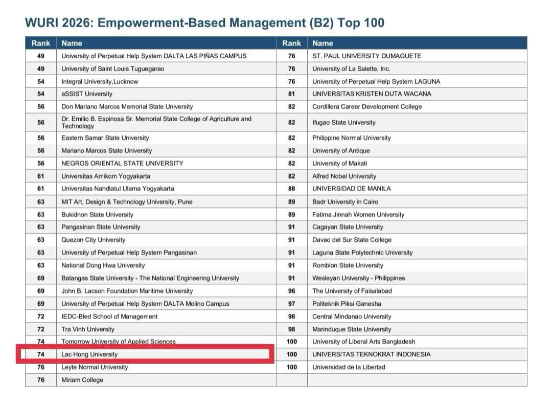The height and width of the screenshot is (408, 552).
Task: Click Dr. Emilio B. Espinosa Sr. Memorial State College
Action: [x=156, y=123]
